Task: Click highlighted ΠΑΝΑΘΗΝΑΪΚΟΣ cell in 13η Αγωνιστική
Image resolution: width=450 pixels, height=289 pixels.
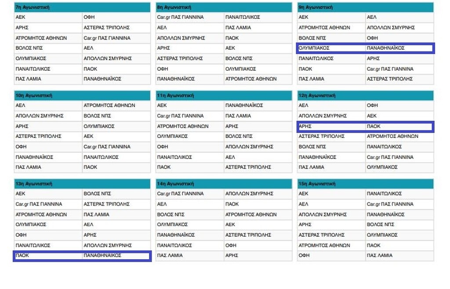Action: [x=116, y=256]
